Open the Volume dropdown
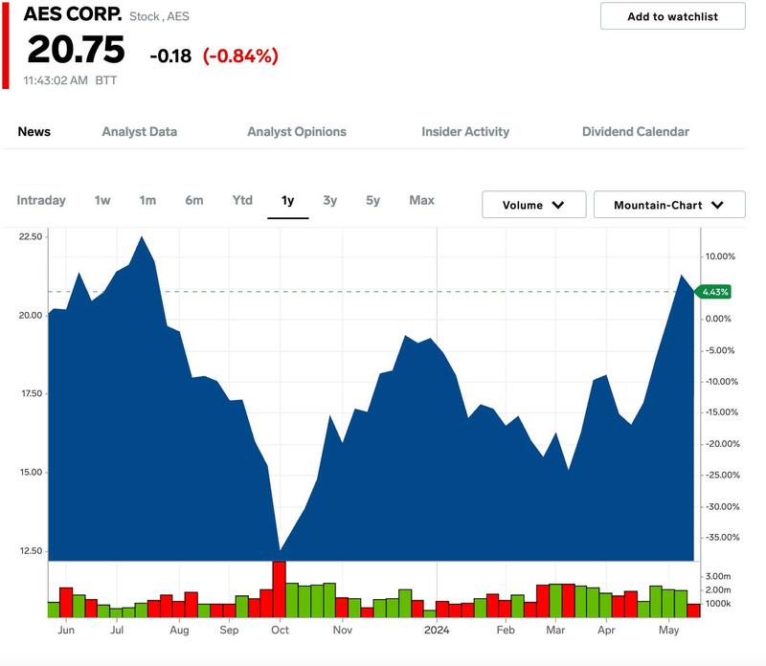Screen dimensions: 766x666 click(x=533, y=205)
